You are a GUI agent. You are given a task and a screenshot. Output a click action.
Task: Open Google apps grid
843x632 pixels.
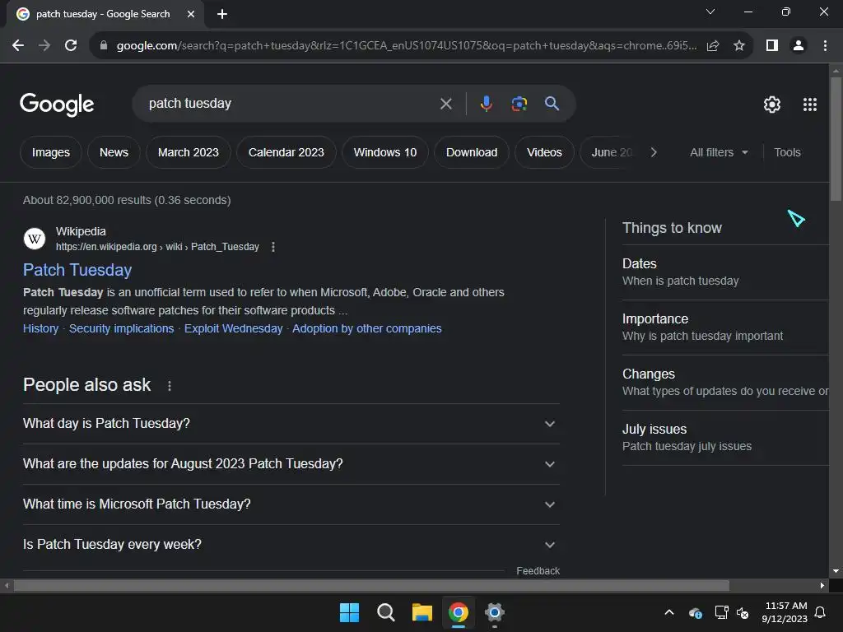pos(810,105)
